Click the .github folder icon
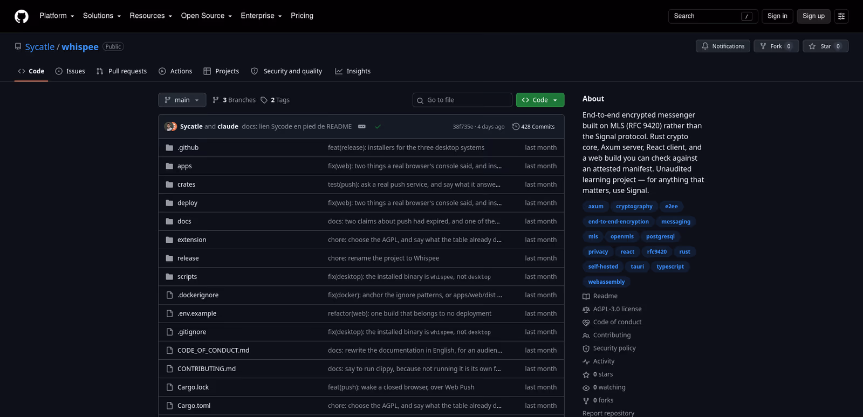Viewport: 863px width, 417px height. [169, 148]
